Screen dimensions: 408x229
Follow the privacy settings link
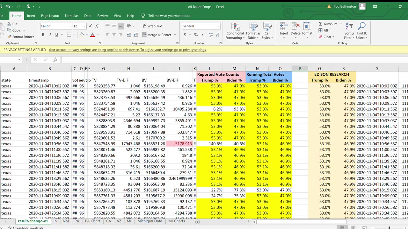coord(127,50)
